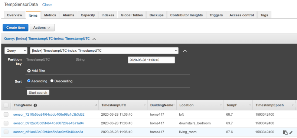
Task: Select the sensor_7210b5ba row checkbox
Action: [x=6, y=115]
